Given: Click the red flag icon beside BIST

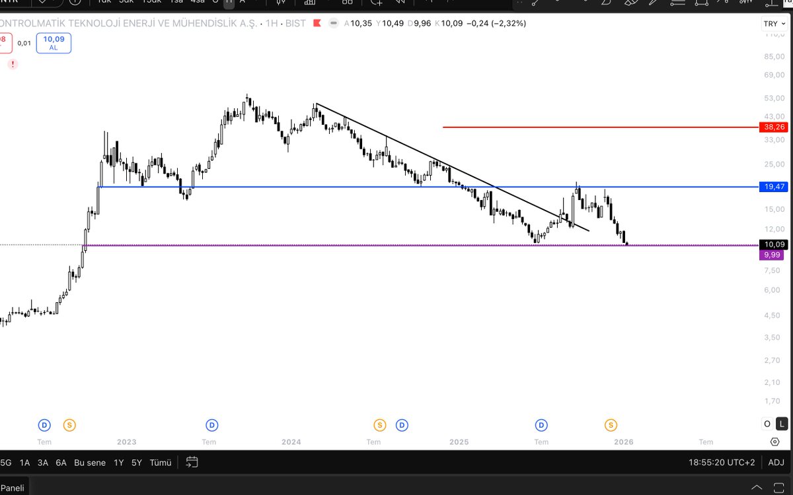Looking at the screenshot, I should coord(317,23).
